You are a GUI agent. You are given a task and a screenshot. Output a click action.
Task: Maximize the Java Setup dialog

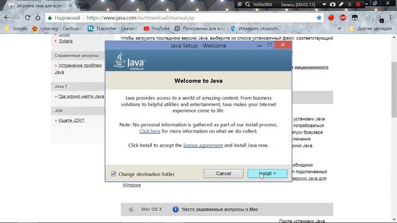[269, 45]
